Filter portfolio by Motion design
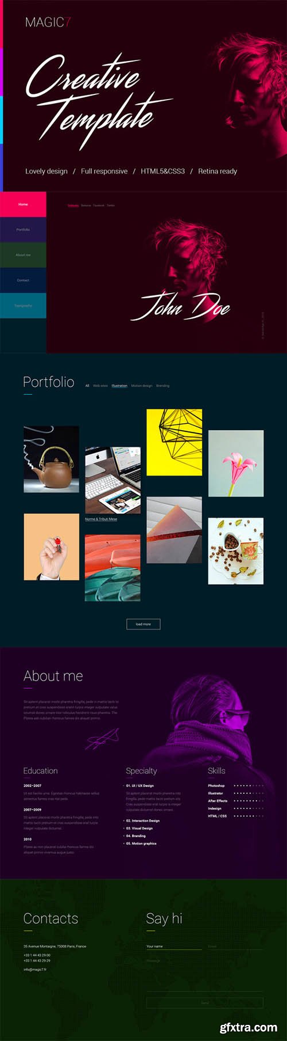 [142, 386]
